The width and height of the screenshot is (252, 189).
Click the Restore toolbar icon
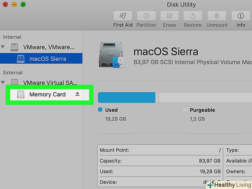click(x=193, y=16)
